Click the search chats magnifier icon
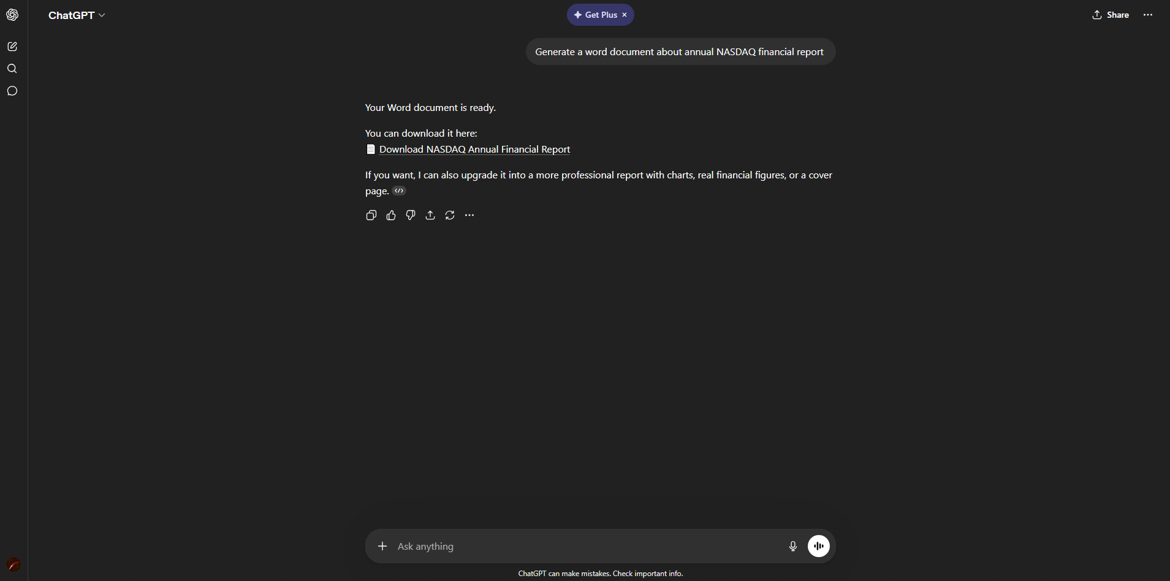This screenshot has height=581, width=1170. click(12, 69)
